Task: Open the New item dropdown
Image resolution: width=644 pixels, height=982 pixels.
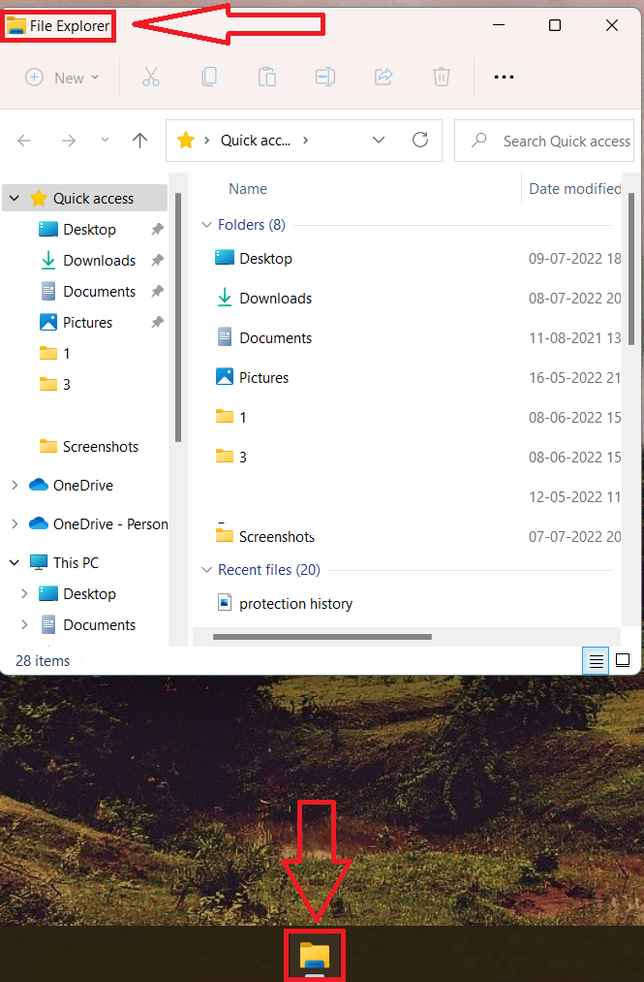Action: [62, 78]
